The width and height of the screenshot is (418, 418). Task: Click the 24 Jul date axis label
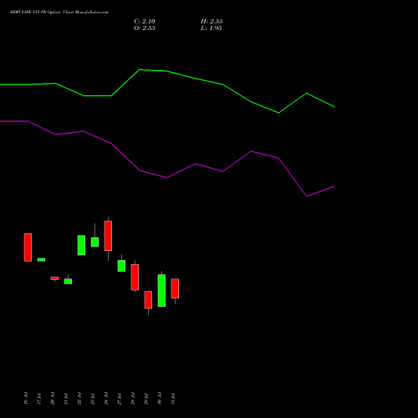point(106,398)
